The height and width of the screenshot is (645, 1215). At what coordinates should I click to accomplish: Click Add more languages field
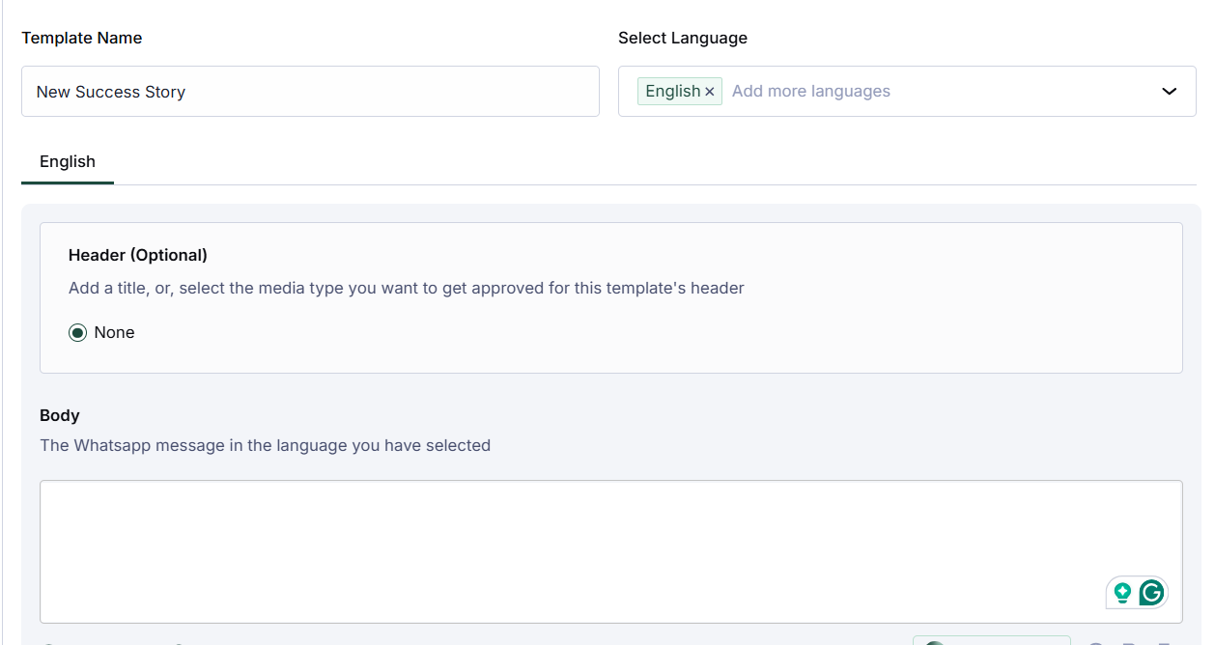coord(811,92)
